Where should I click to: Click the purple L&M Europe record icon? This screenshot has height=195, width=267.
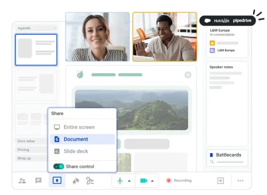(212, 51)
